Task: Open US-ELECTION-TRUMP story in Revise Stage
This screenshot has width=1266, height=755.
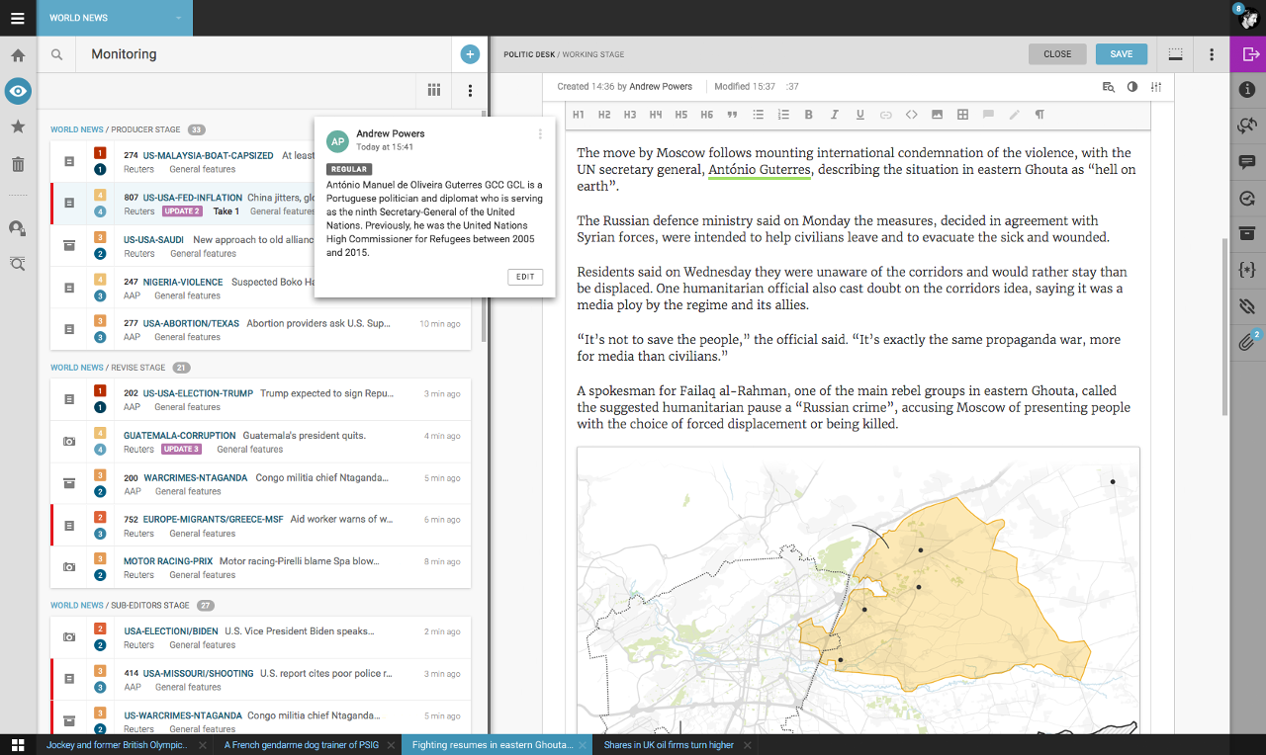Action: pyautogui.click(x=198, y=393)
